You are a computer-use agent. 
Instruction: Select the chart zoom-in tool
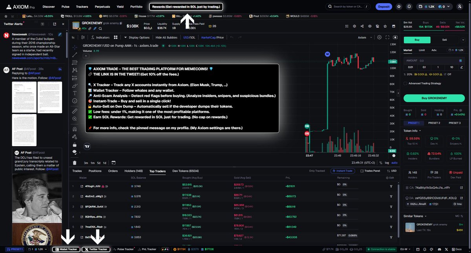[x=75, y=119]
